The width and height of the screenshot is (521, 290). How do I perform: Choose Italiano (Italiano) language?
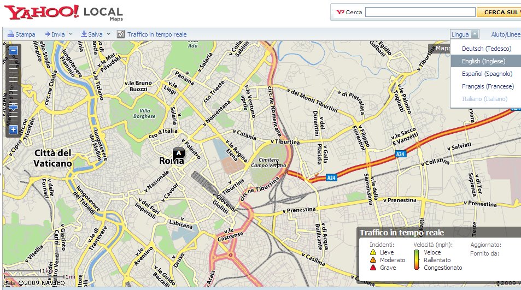(484, 99)
